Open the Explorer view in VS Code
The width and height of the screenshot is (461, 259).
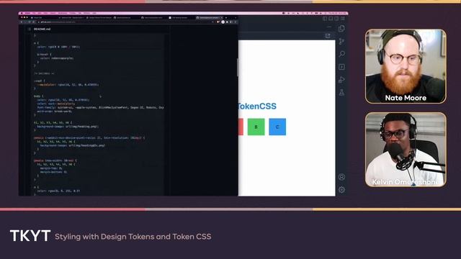341,29
